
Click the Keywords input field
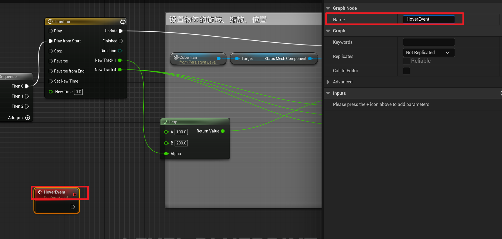coord(429,42)
